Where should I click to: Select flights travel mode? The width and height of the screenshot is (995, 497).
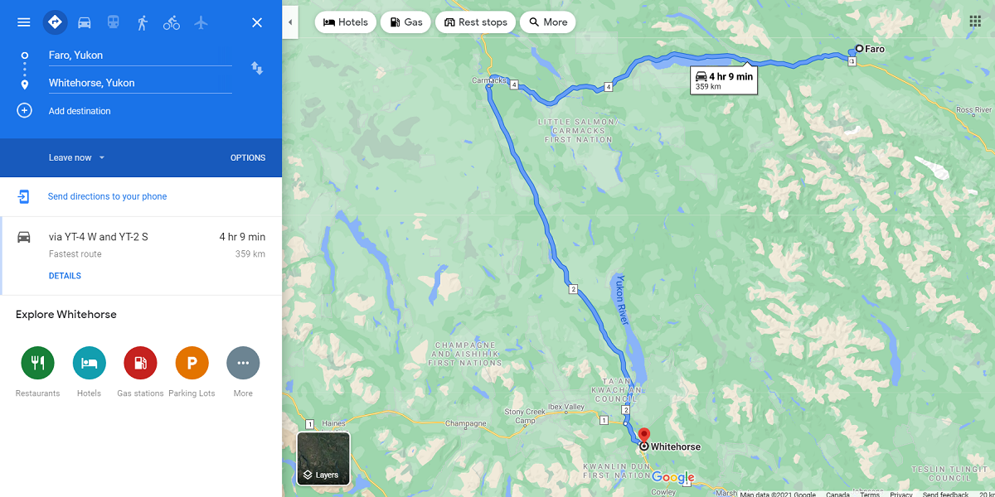click(x=201, y=22)
